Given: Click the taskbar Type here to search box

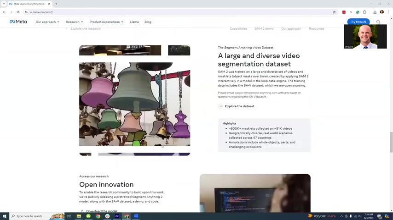Looking at the screenshot, I should 37,216.
